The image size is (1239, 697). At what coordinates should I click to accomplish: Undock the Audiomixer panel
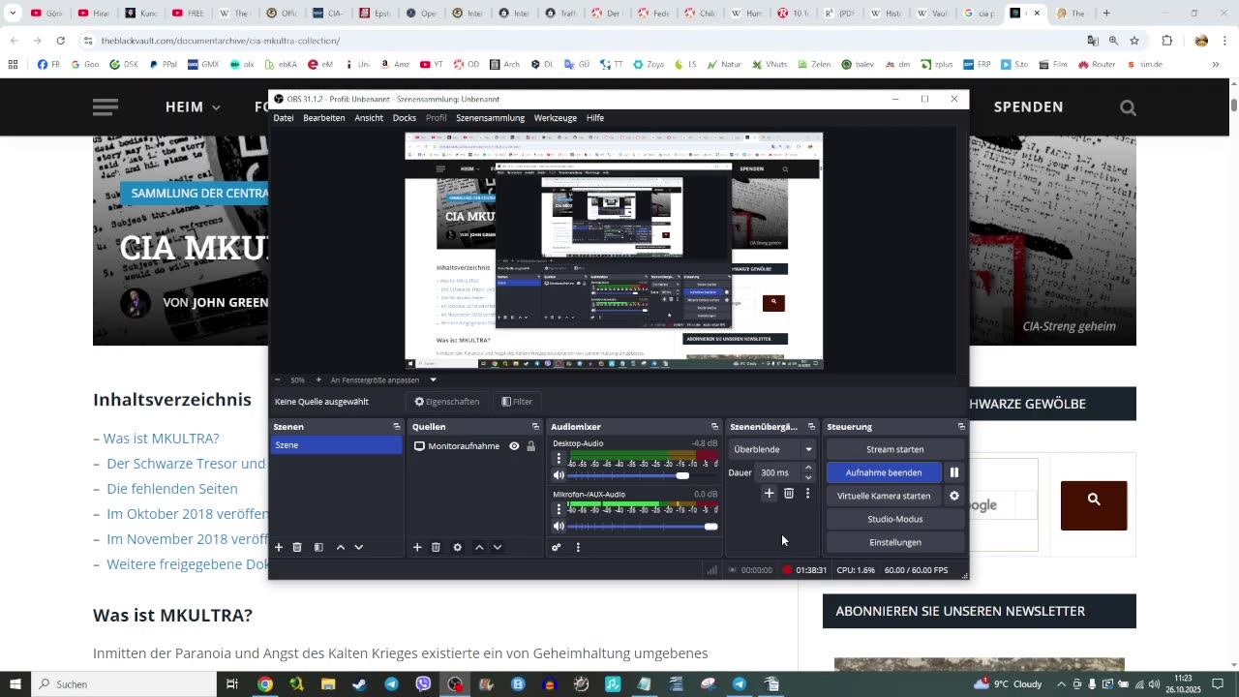(x=714, y=427)
